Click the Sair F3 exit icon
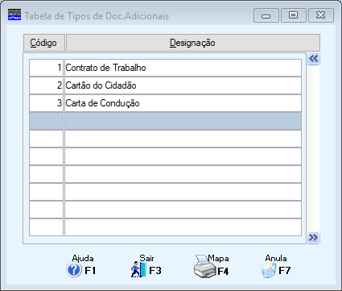342x291 pixels. (x=138, y=270)
